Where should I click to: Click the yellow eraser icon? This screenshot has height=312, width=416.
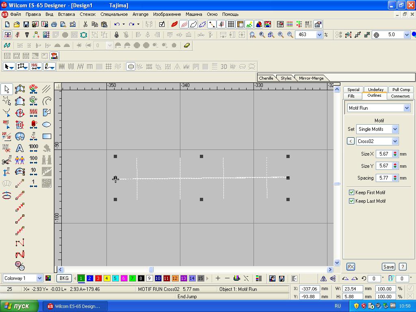pos(187,45)
